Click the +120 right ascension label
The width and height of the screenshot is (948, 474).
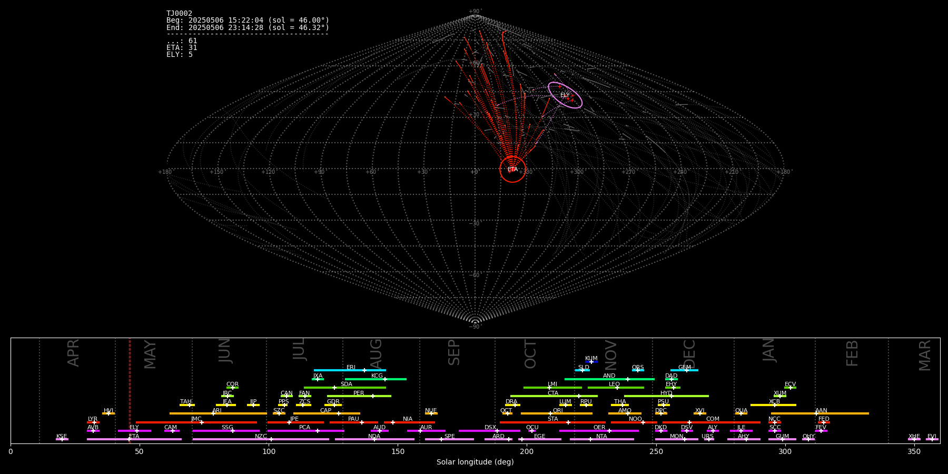click(x=268, y=172)
